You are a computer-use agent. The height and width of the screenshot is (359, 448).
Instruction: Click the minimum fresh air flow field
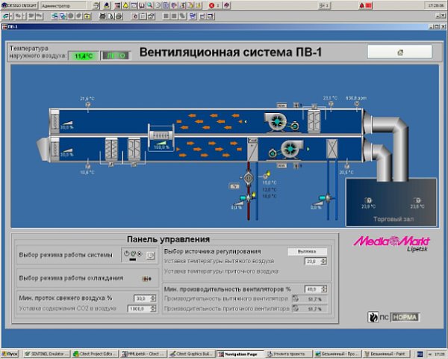coord(140,298)
